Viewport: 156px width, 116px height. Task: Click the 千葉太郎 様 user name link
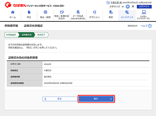(116, 2)
